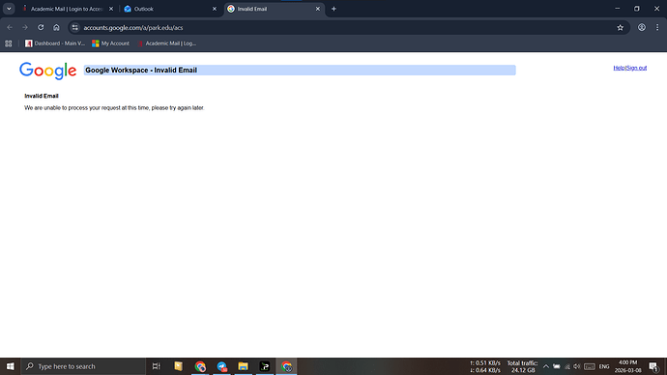667x375 pixels.
Task: Open the Chrome profile menu
Action: [642, 27]
